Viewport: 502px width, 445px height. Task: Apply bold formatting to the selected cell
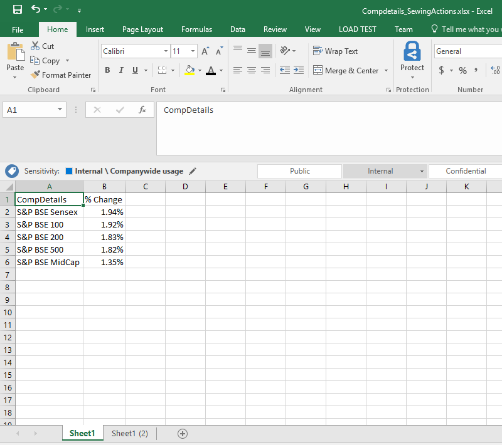point(107,70)
